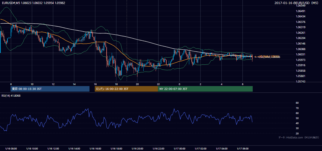Click price axis value 1.06088

(x=300, y=49)
